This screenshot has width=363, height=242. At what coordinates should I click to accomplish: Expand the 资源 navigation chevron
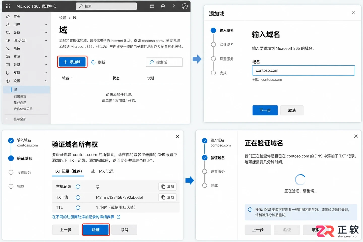coord(46,56)
